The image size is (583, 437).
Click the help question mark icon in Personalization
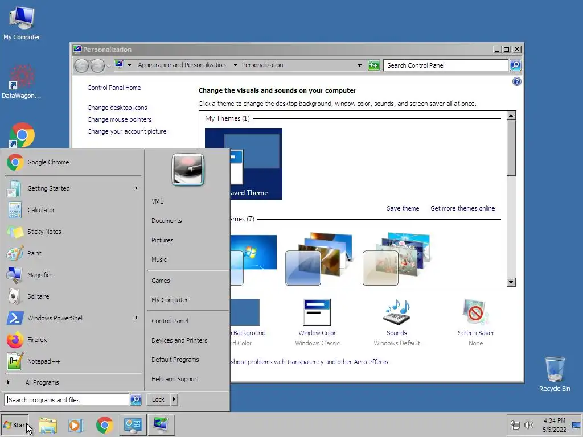pos(517,81)
